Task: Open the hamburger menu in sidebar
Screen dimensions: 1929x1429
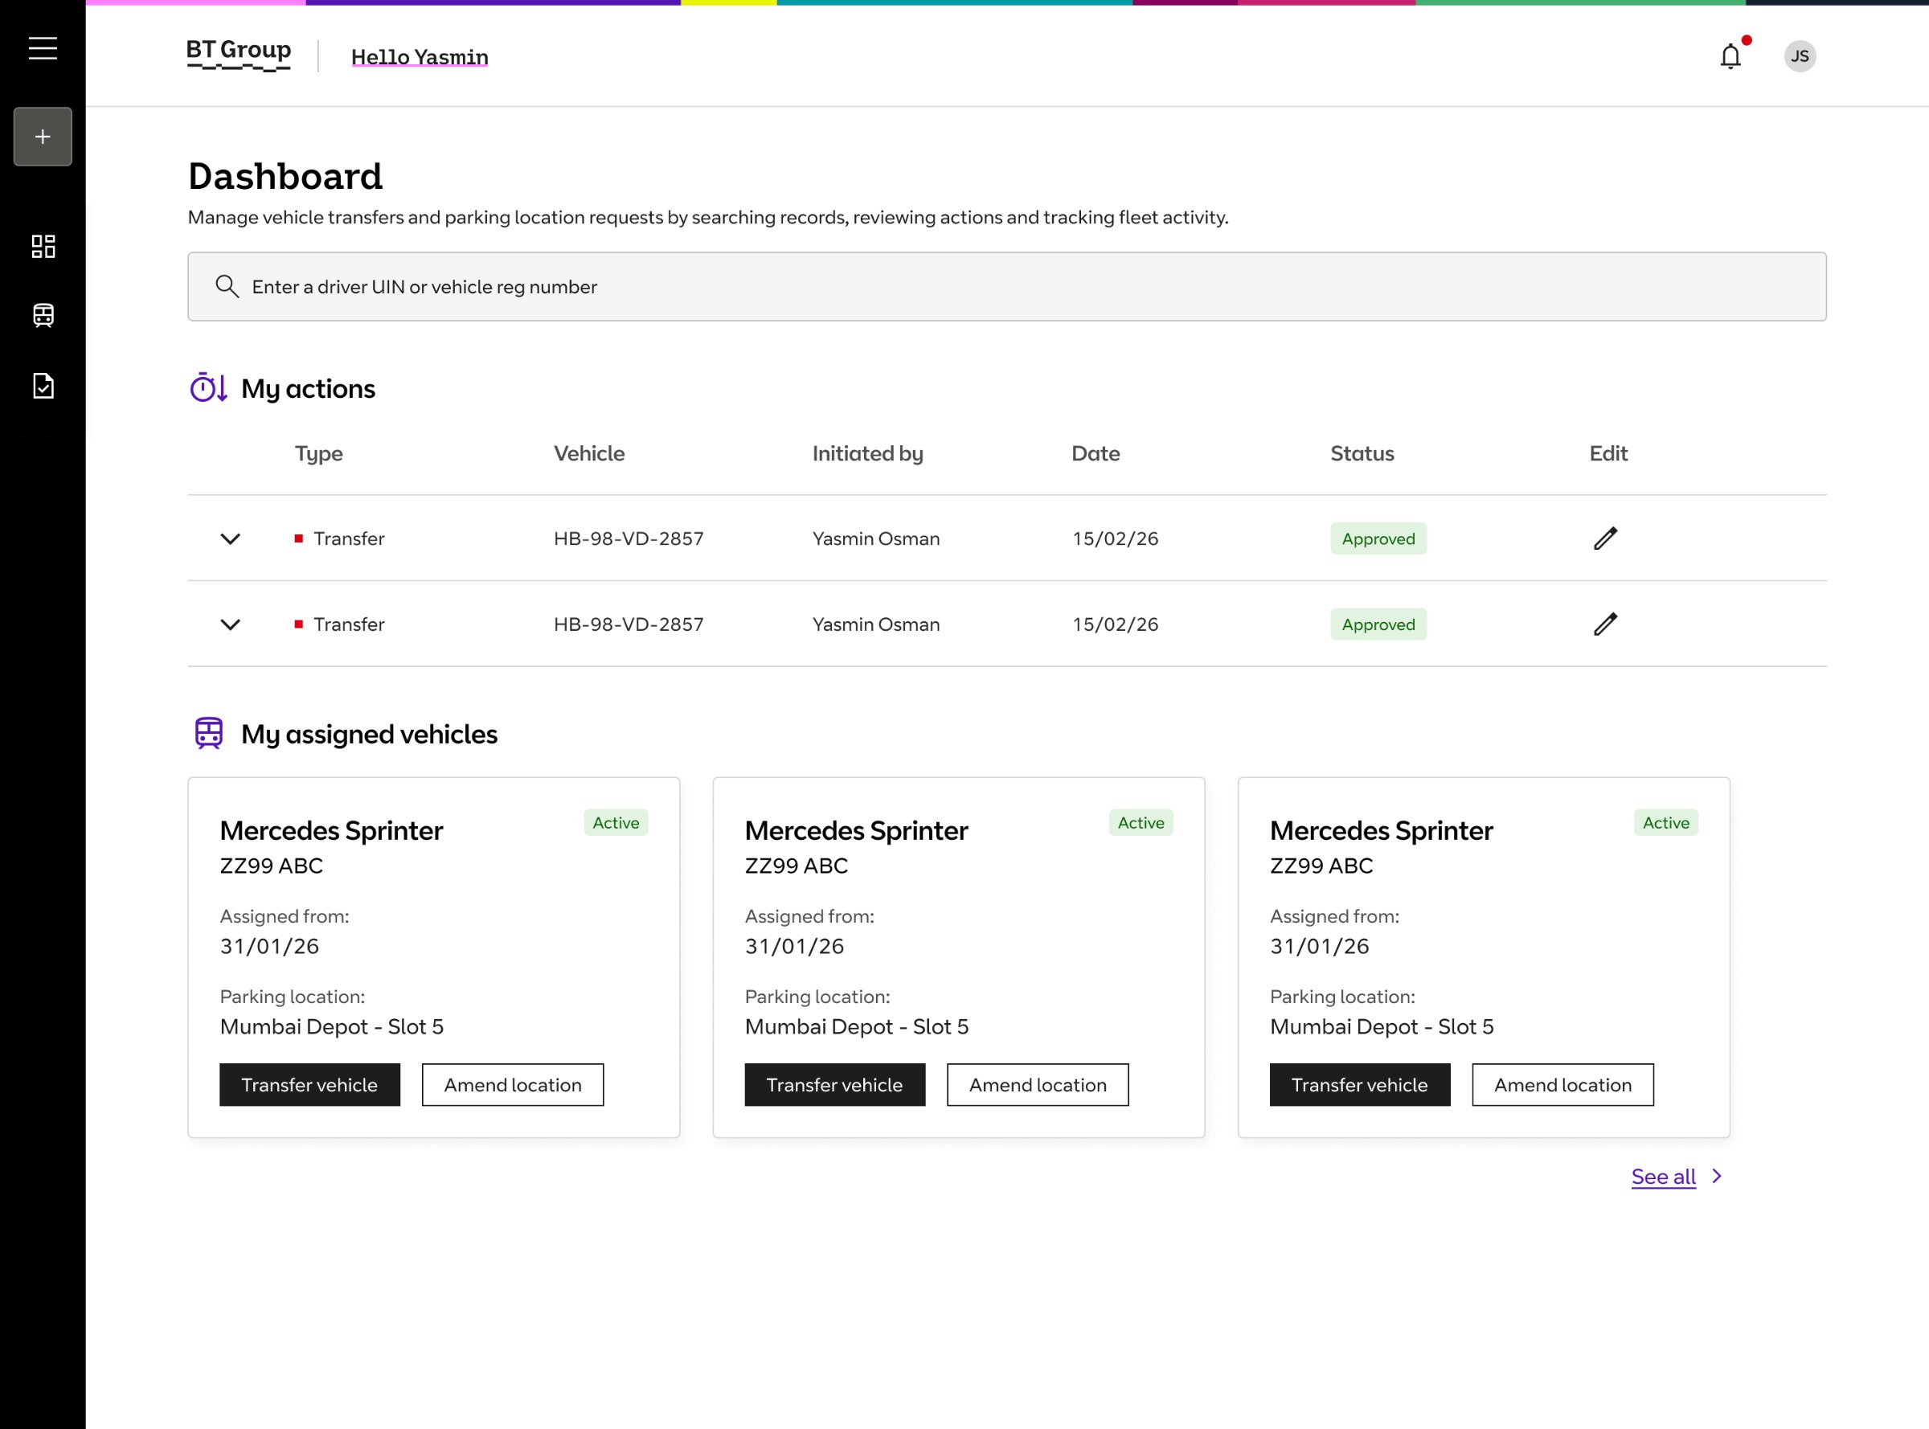Action: pos(43,48)
